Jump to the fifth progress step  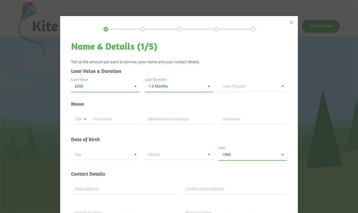pos(253,29)
